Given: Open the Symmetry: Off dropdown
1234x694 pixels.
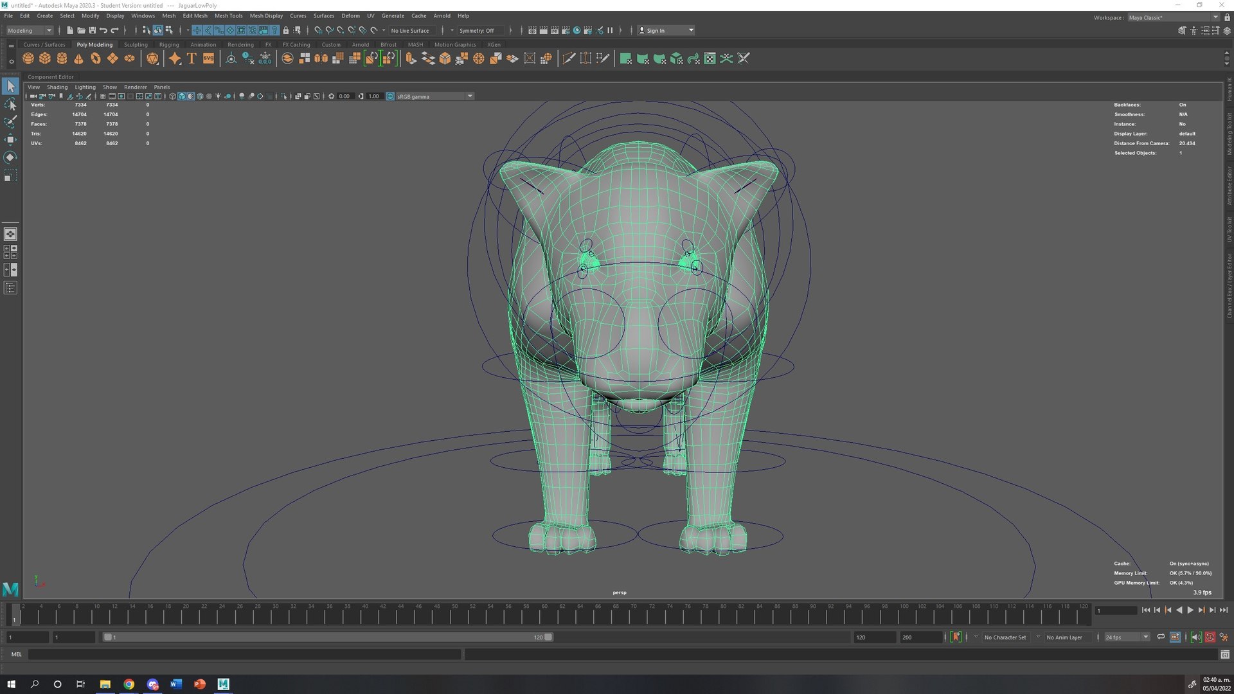Looking at the screenshot, I should [x=481, y=30].
